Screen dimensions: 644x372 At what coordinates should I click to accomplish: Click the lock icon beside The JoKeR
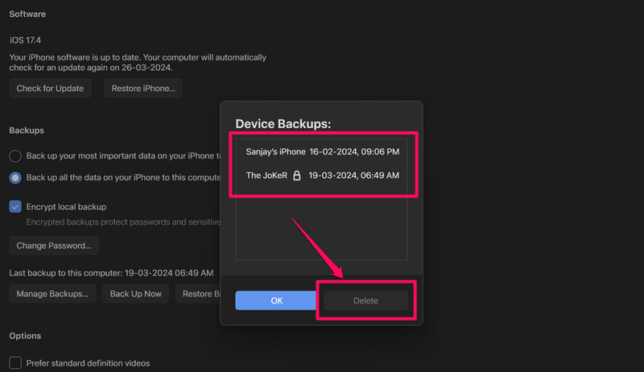click(296, 176)
